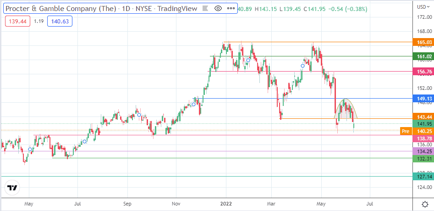This screenshot has height=211, width=434.
Task: Click the 2022 label on time axis
Action: tap(224, 203)
